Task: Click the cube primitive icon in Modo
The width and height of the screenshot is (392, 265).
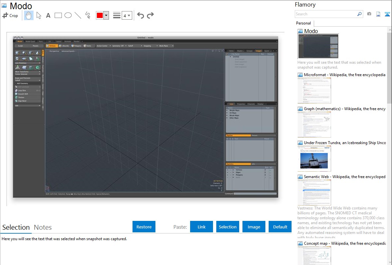Action: coord(17,53)
